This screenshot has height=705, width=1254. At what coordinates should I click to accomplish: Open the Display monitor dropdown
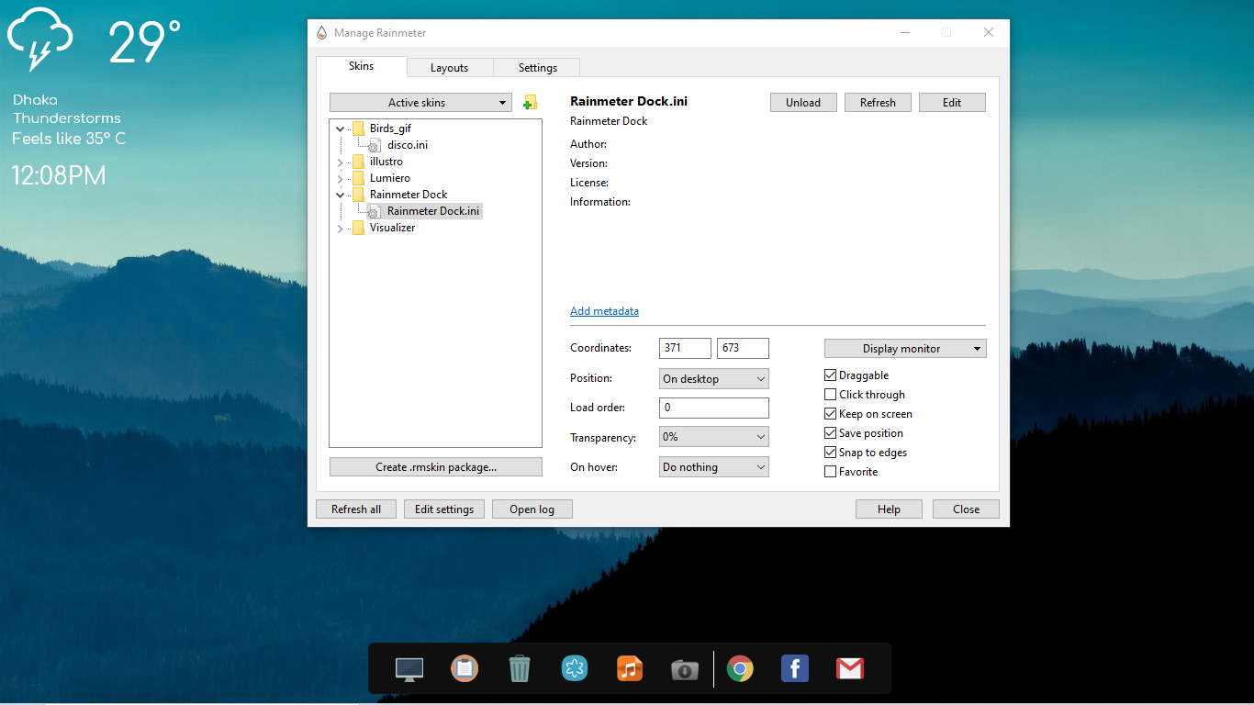(x=904, y=348)
